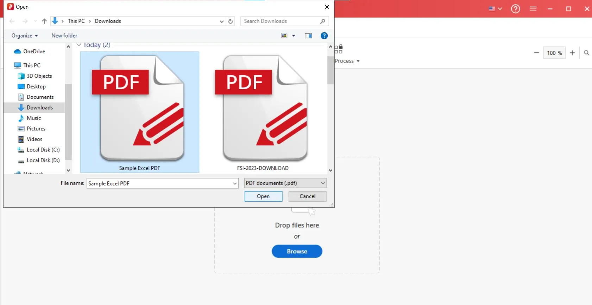The width and height of the screenshot is (592, 305).
Task: Zoom in with the plus button
Action: (572, 53)
